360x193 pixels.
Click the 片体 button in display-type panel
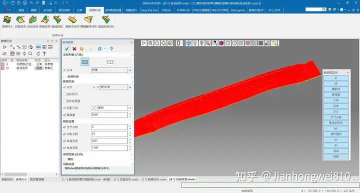coord(335,100)
